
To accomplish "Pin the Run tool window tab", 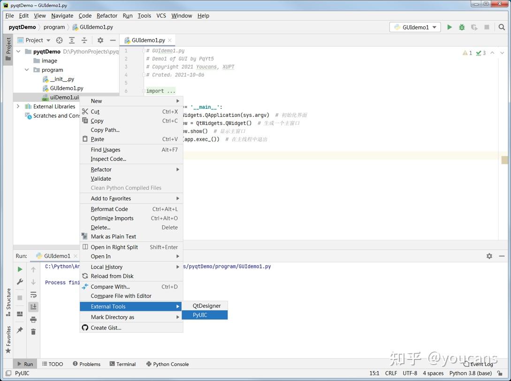I will click(20, 329).
